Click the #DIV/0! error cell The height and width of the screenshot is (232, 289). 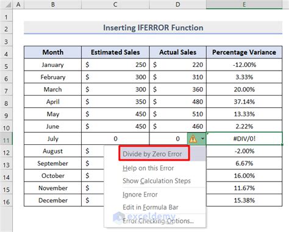[x=244, y=139]
